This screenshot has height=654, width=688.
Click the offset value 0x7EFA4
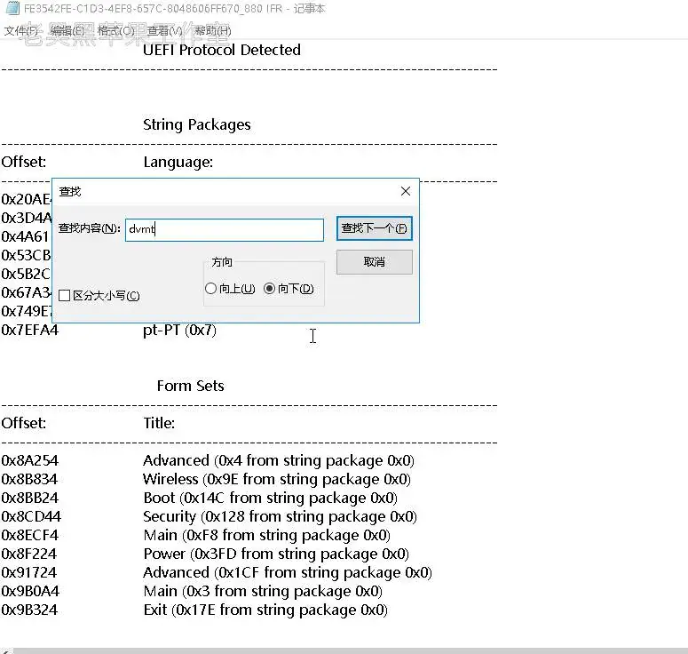pyautogui.click(x=29, y=330)
